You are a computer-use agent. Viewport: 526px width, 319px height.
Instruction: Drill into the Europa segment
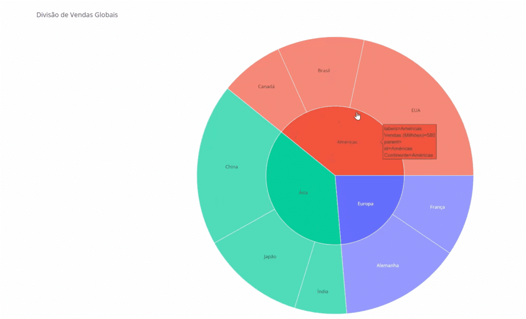tap(365, 204)
